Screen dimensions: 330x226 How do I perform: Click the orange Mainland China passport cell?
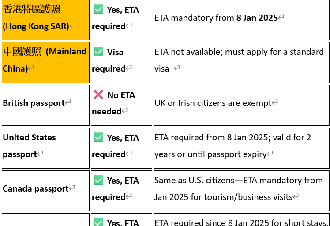pyautogui.click(x=46, y=62)
